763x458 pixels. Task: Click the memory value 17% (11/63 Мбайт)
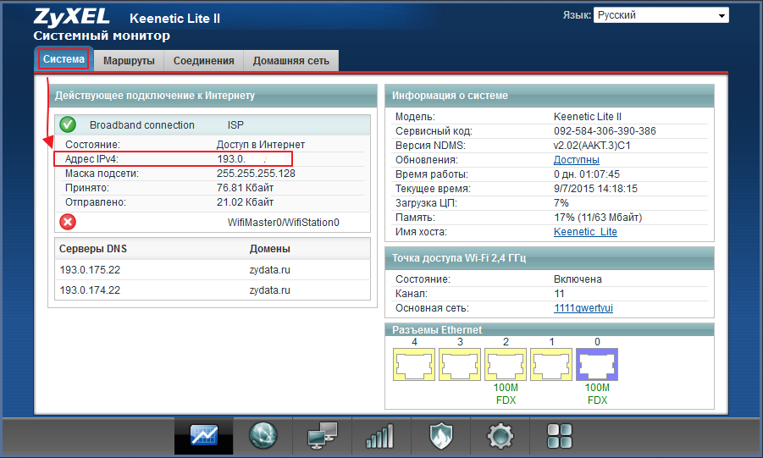[x=598, y=218]
